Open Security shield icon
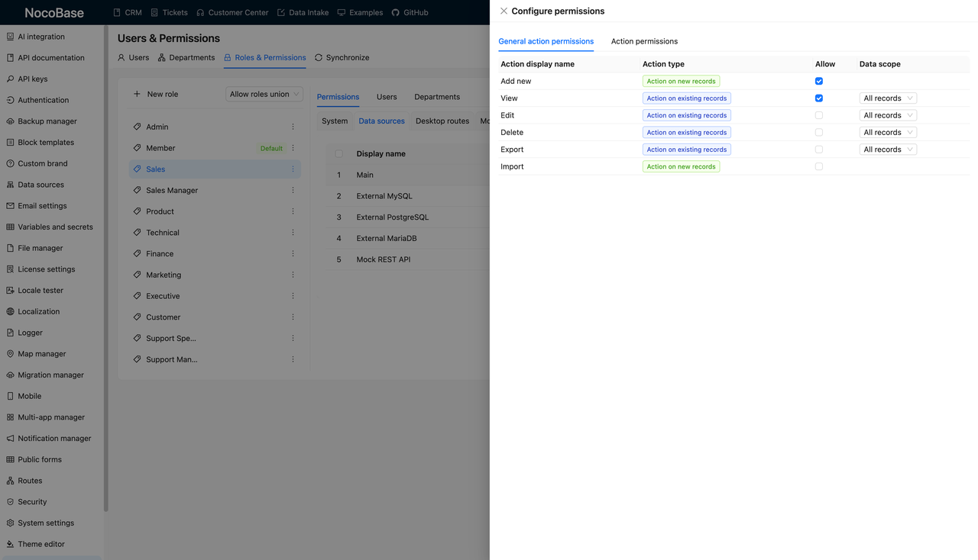Screen dimensions: 978x560 click(x=10, y=502)
